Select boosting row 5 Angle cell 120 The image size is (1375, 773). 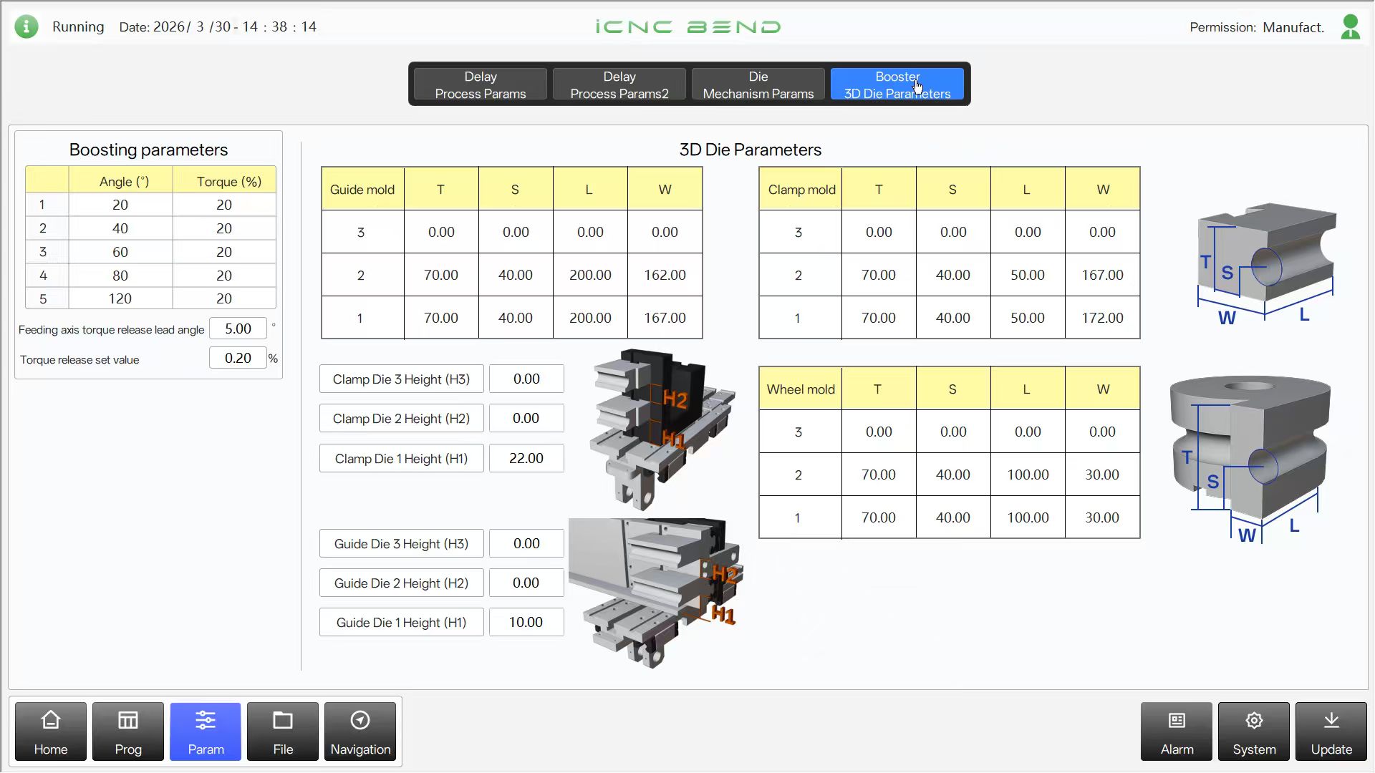point(120,298)
